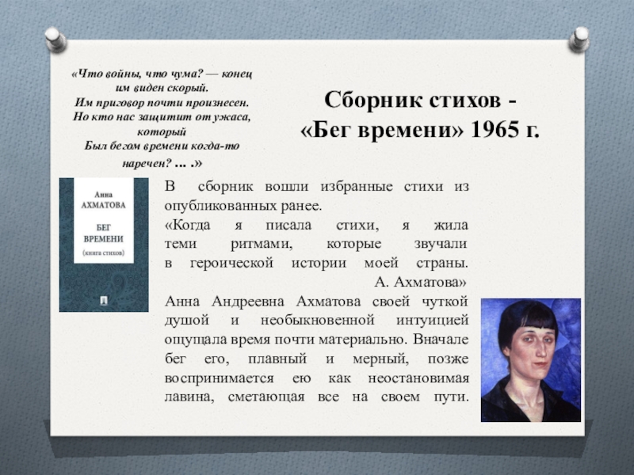Viewport: 634px width, 475px height.
Task: Click the publisher logo on the book cover
Action: (104, 300)
